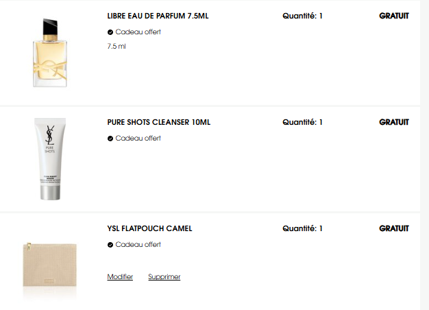429x310 pixels.
Task: Select the YSL FLATPOUCH CAMEL title
Action: click(x=149, y=228)
